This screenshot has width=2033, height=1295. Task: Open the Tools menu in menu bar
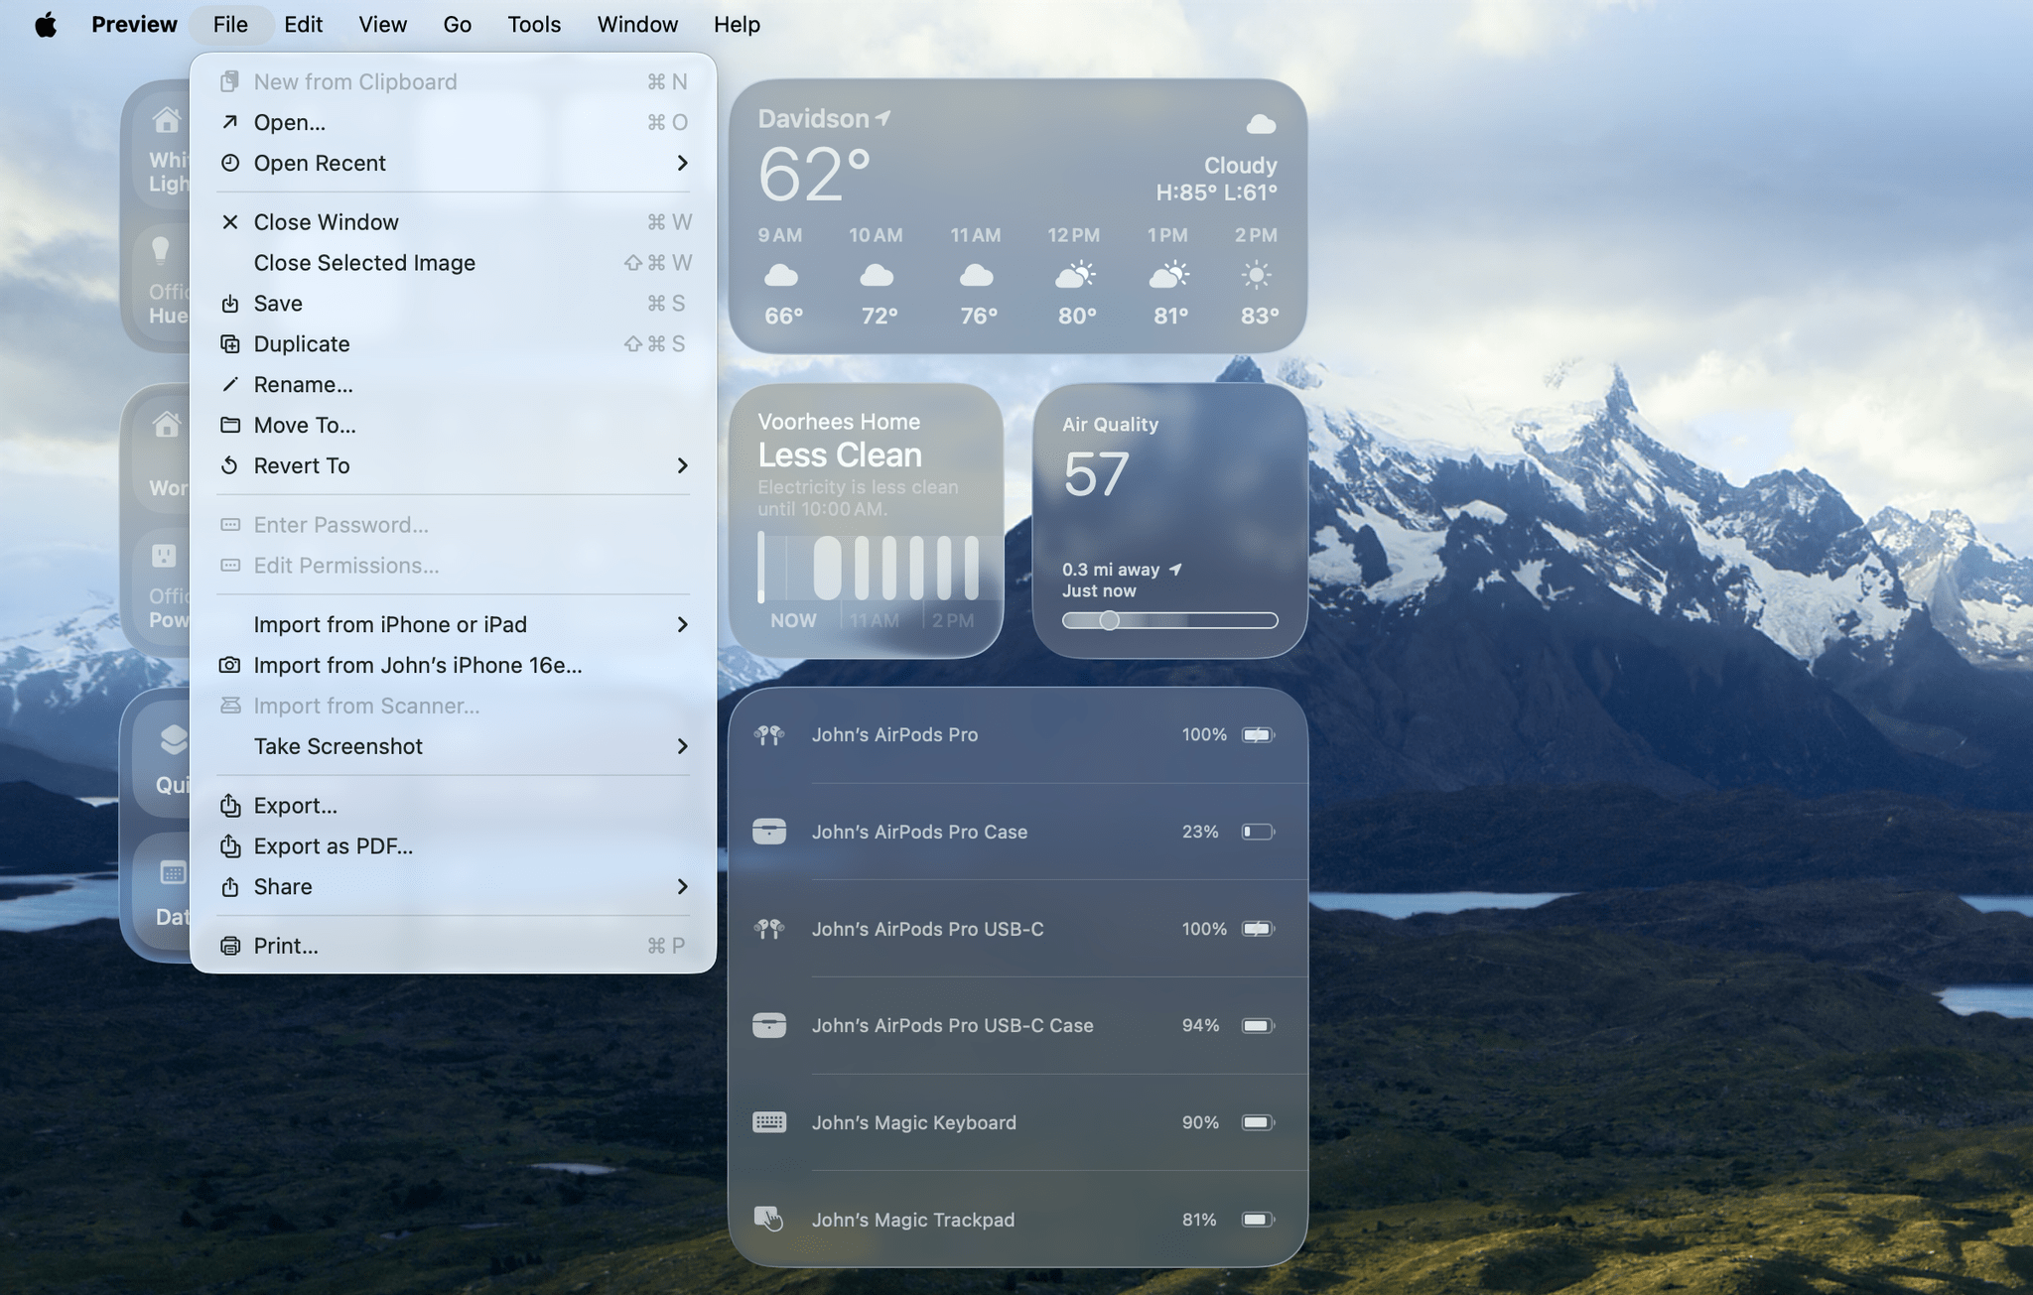click(534, 25)
